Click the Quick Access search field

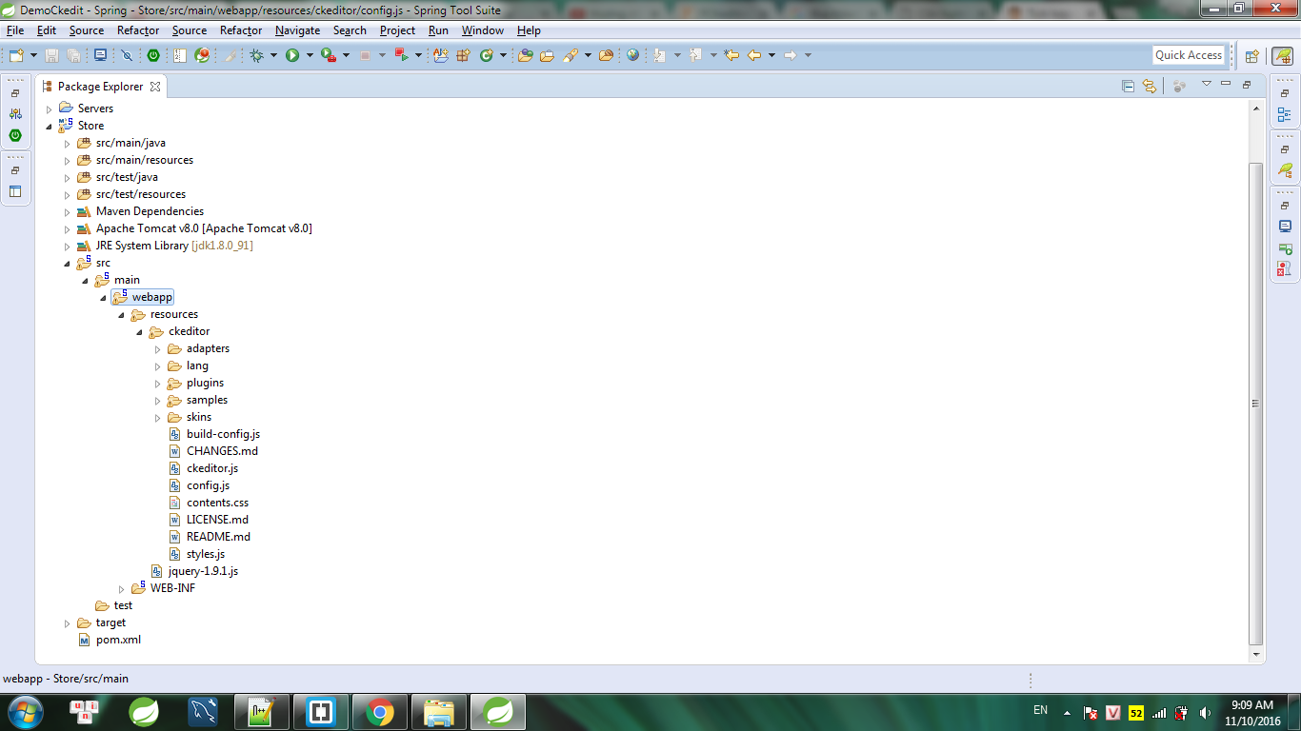1188,55
